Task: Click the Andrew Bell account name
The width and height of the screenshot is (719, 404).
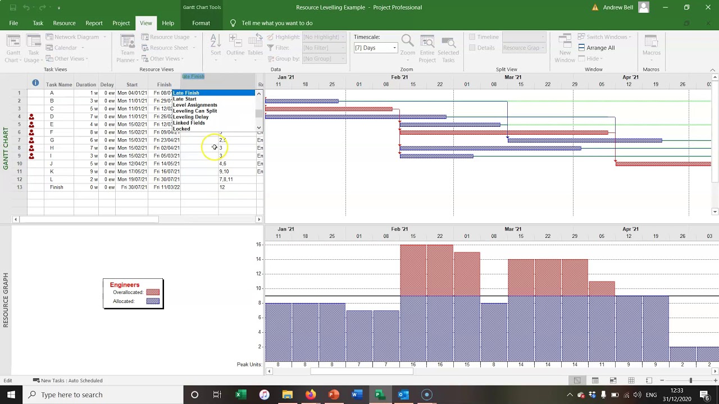Action: (618, 7)
